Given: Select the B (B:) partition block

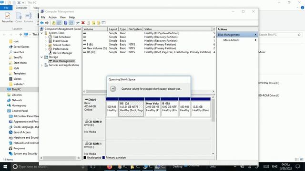Looking at the screenshot, I should (x=169, y=107).
